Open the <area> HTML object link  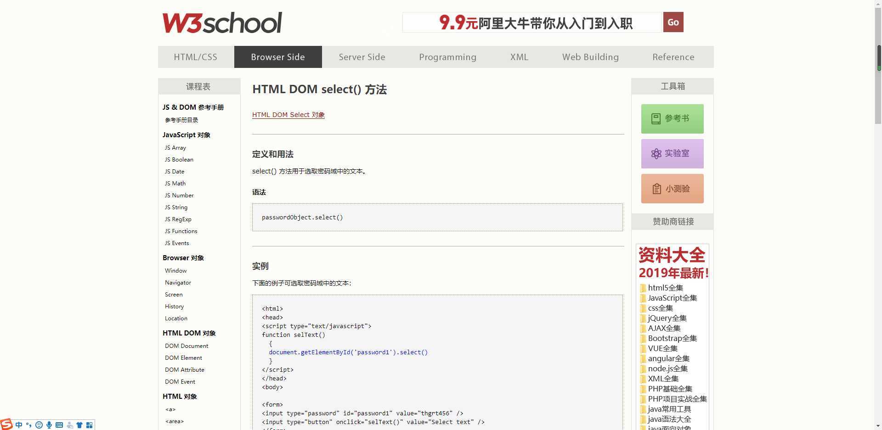(x=175, y=421)
